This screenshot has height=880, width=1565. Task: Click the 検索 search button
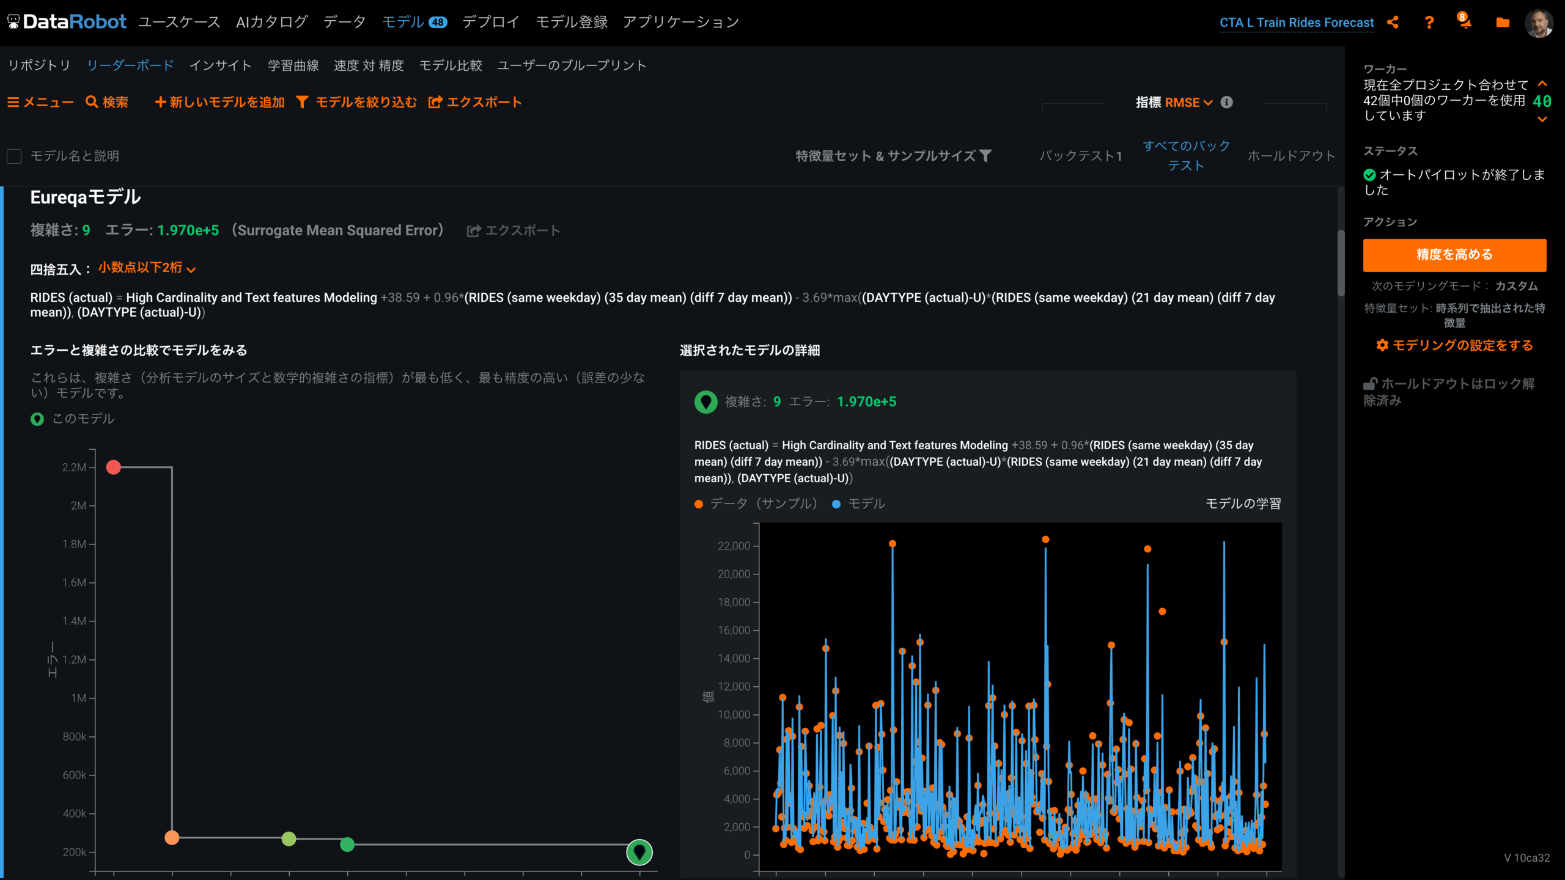(x=107, y=102)
